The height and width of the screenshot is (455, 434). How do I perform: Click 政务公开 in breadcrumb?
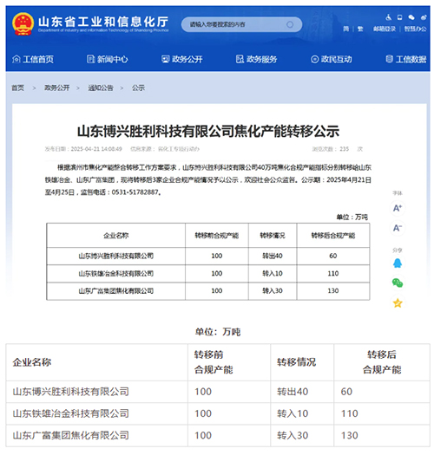click(x=57, y=88)
